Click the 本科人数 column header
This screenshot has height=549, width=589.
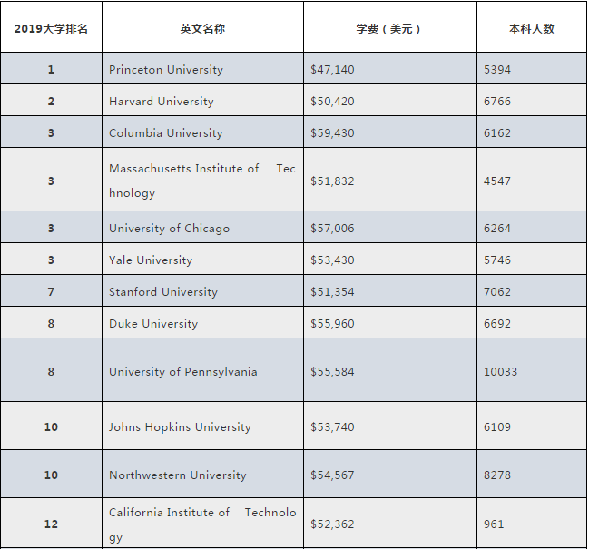pos(531,28)
